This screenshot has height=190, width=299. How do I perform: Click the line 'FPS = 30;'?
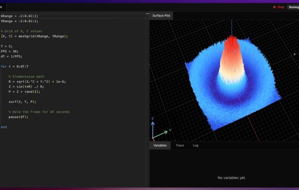(10, 51)
